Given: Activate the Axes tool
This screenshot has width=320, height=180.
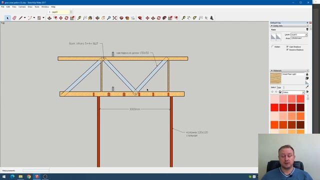Looking at the screenshot, I should [206, 18].
